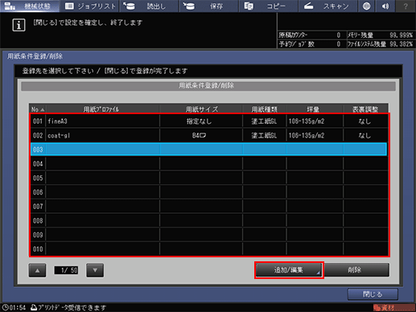Click the printer status icon in status bar
416x312 pixels.
34,307
